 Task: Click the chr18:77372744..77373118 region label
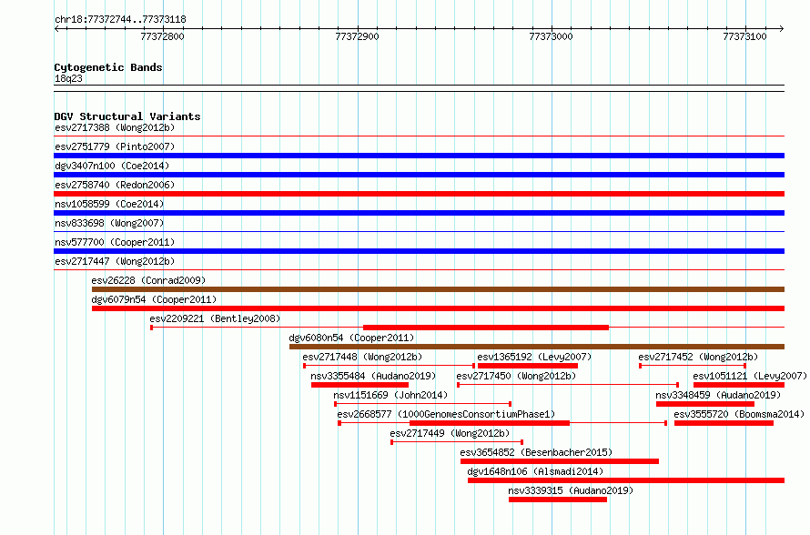tap(120, 20)
